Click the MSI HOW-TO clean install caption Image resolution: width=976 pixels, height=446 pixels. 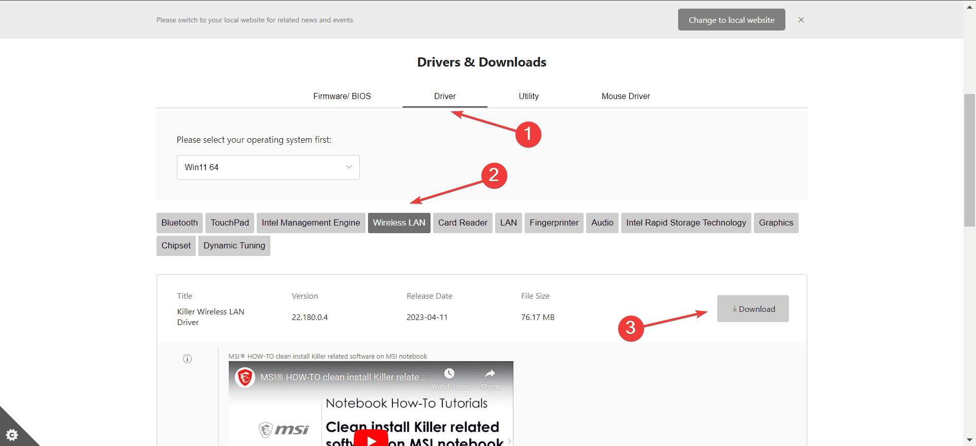click(x=328, y=357)
